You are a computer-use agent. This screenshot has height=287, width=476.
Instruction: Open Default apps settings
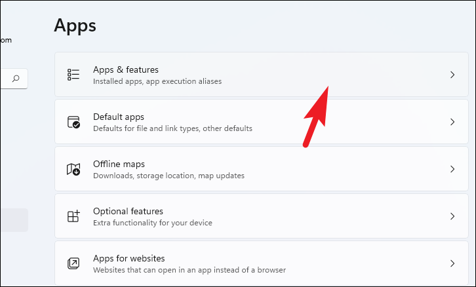coord(119,117)
